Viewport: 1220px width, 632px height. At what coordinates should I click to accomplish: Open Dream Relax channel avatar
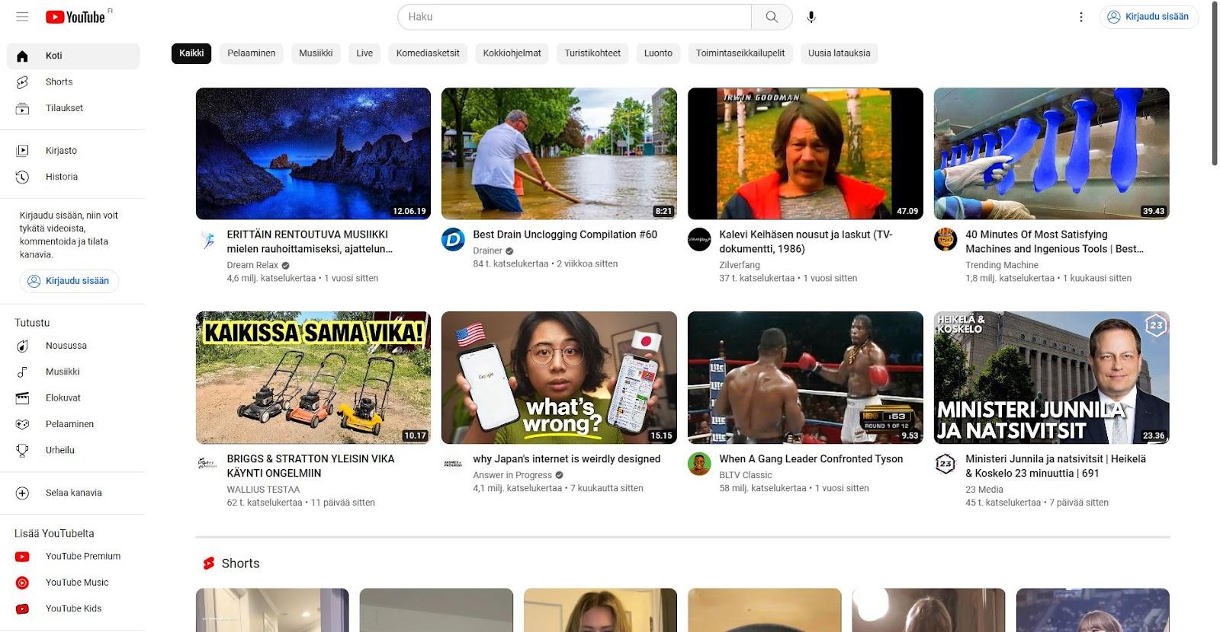pos(207,240)
